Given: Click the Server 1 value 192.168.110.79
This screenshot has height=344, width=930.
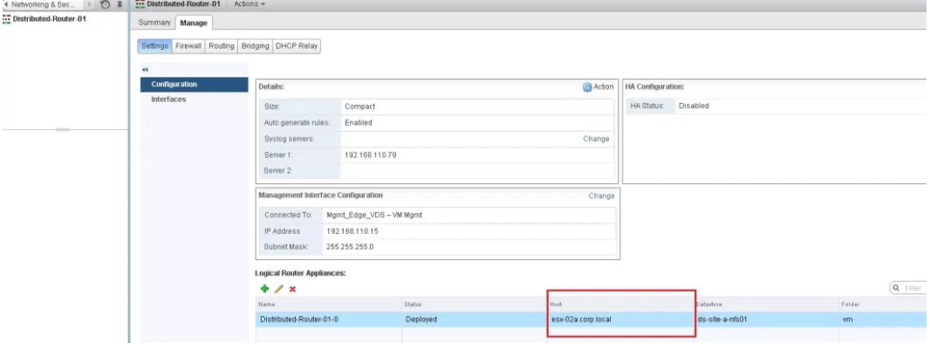Looking at the screenshot, I should point(370,155).
